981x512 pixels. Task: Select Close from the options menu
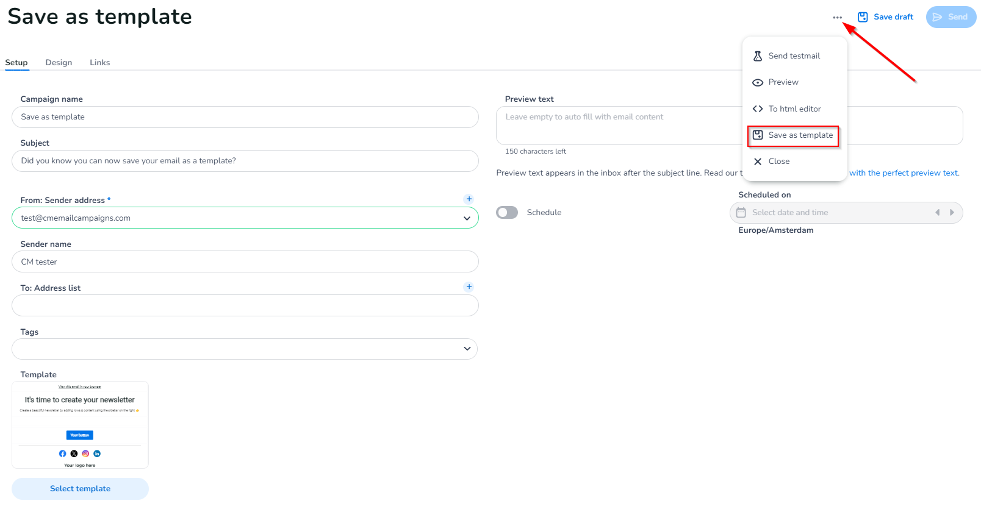pyautogui.click(x=778, y=162)
